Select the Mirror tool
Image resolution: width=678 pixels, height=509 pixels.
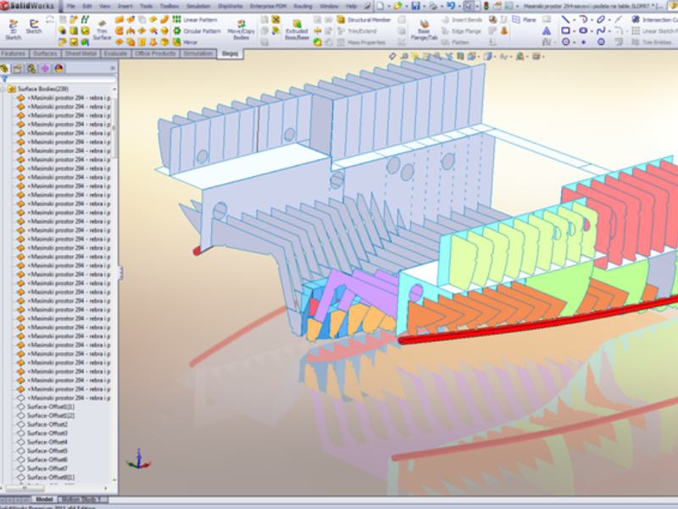coord(191,42)
